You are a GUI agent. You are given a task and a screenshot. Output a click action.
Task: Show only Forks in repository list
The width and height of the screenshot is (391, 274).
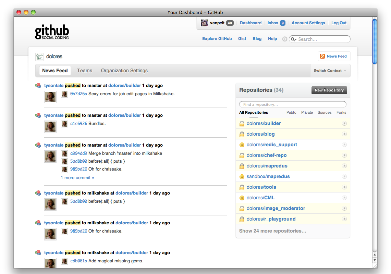341,112
